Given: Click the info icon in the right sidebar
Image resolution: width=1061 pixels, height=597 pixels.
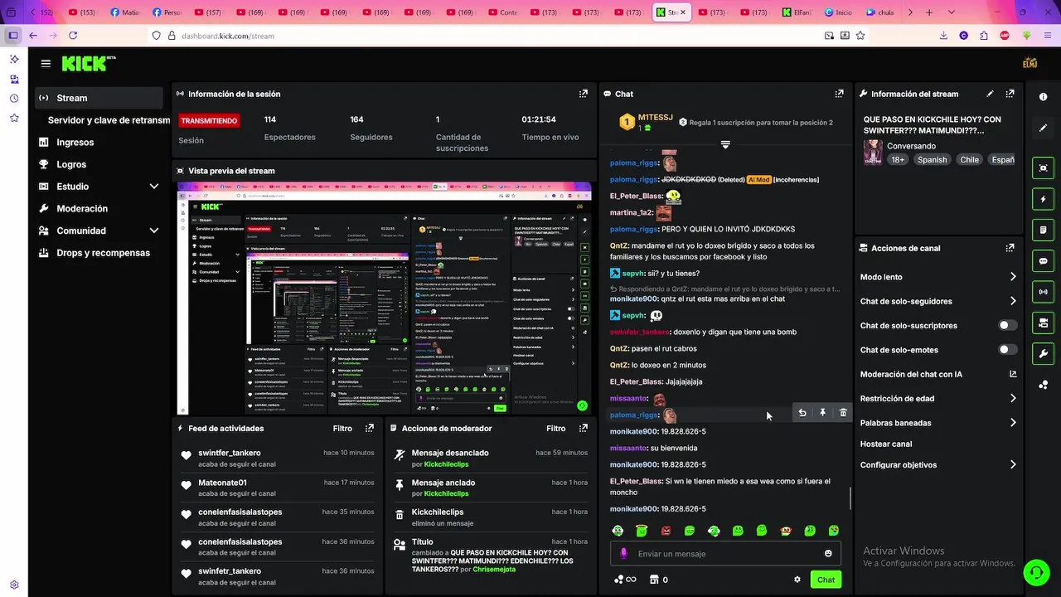Looking at the screenshot, I should 1043,97.
